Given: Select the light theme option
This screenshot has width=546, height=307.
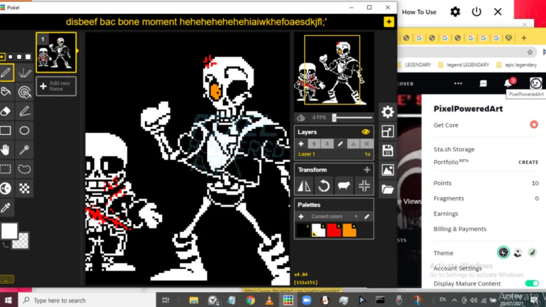Looking at the screenshot, I should (518, 253).
